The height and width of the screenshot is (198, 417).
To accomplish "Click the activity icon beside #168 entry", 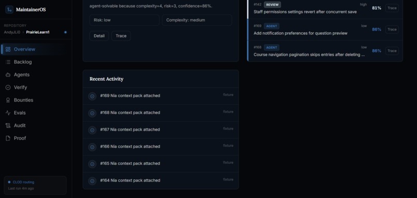I will 92,114.
